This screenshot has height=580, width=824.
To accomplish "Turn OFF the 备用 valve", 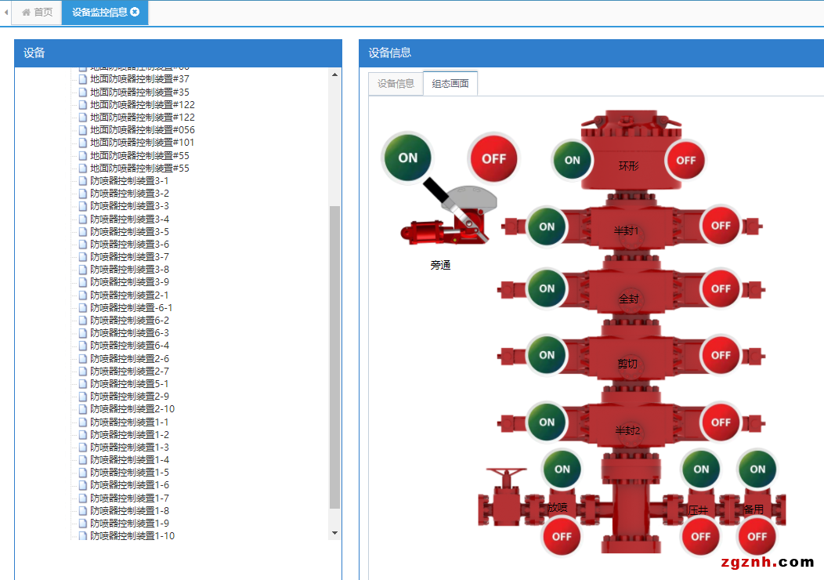I will (757, 536).
